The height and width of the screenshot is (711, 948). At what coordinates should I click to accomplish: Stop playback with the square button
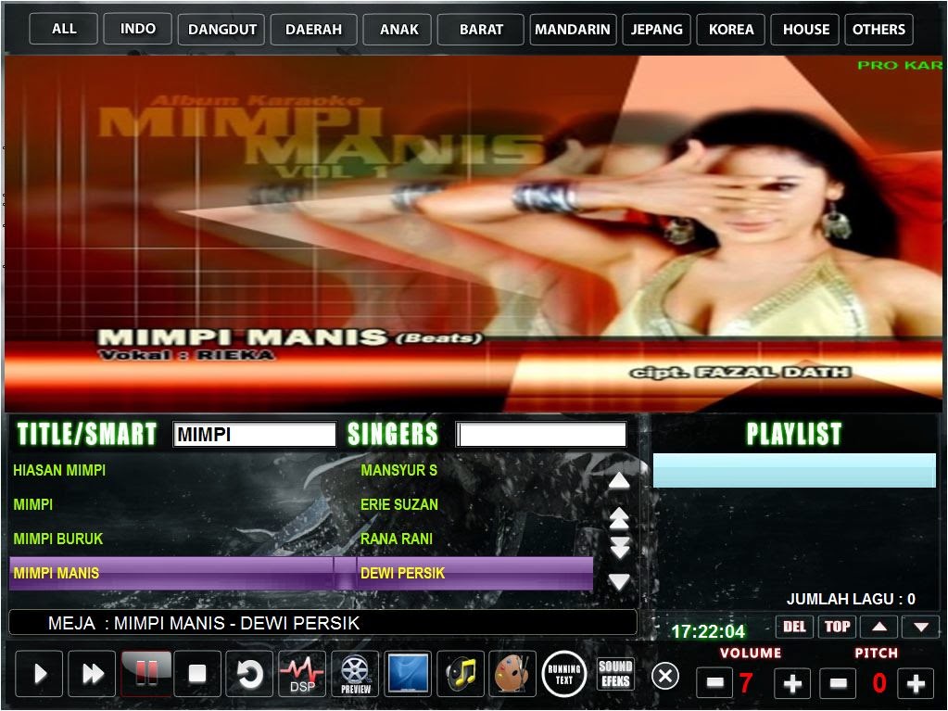(x=197, y=674)
